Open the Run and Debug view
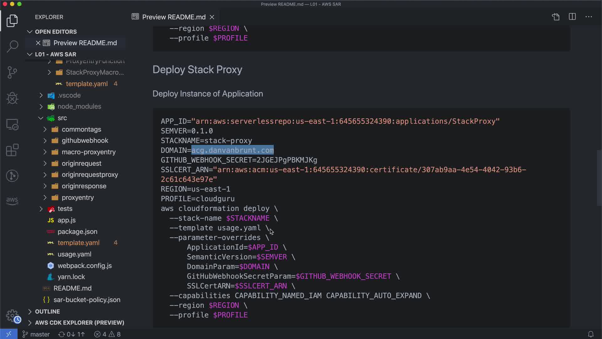 12,98
